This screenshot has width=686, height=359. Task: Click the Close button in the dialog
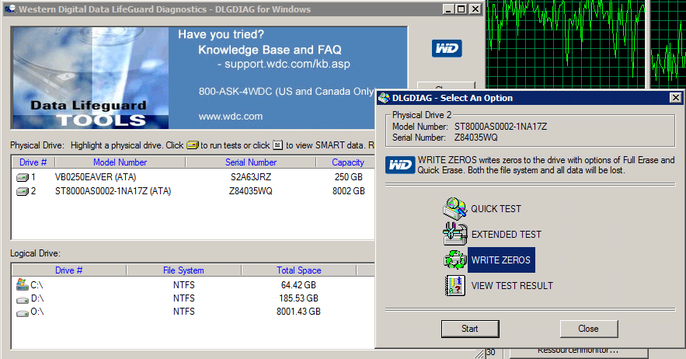click(x=588, y=329)
